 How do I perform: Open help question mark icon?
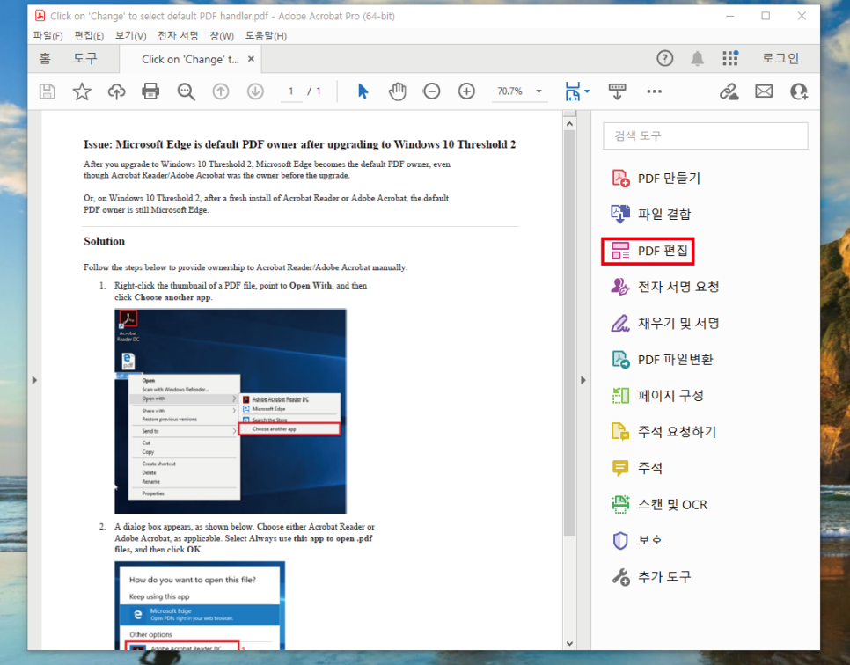click(x=665, y=58)
